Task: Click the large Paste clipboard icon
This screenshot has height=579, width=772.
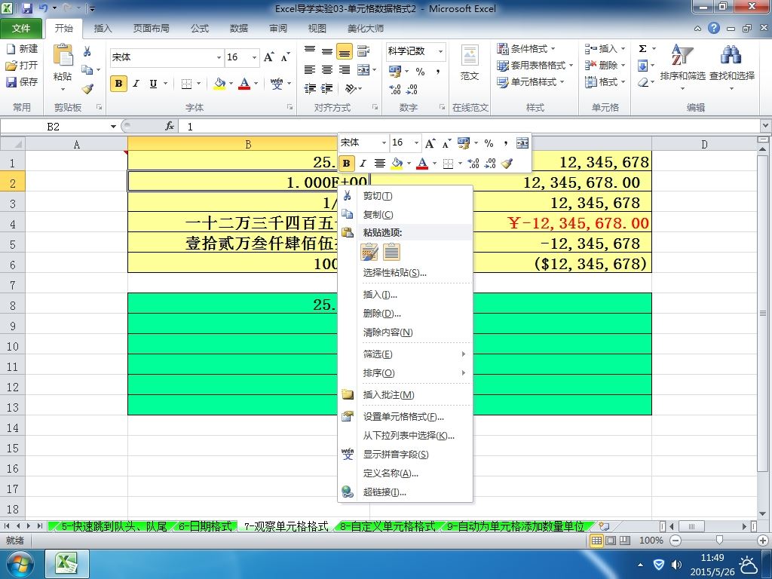Action: pos(63,55)
